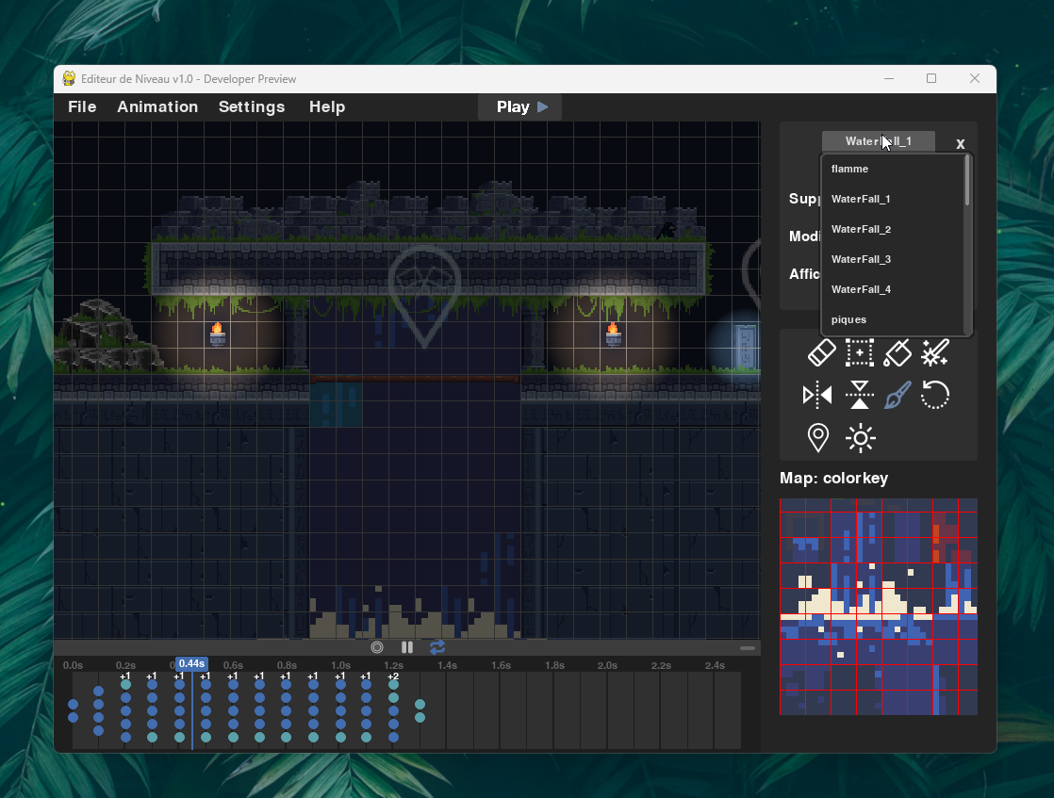Select the location pin marker tool
This screenshot has height=798, width=1054.
[817, 438]
